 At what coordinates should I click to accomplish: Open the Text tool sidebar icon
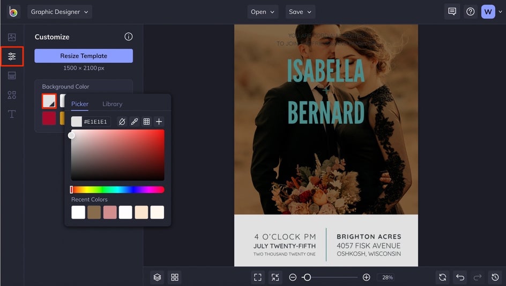click(x=12, y=114)
